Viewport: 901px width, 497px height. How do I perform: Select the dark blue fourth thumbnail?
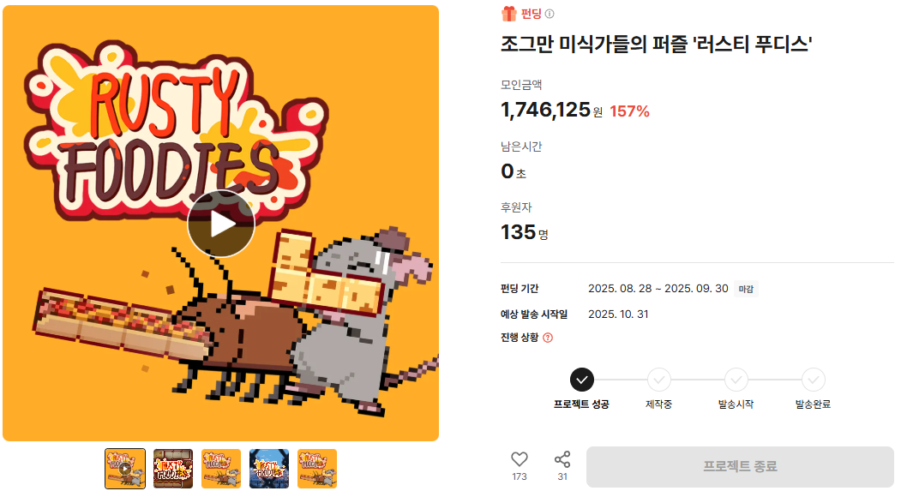coord(269,469)
